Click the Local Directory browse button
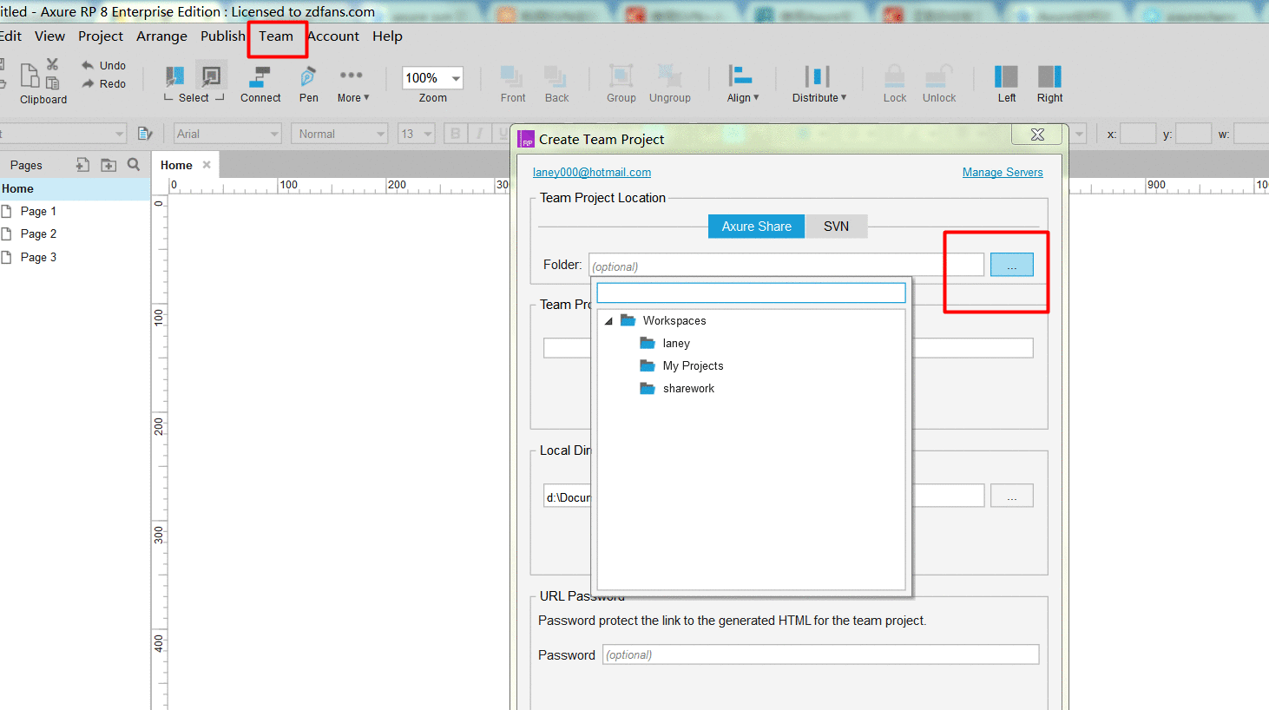Image resolution: width=1269 pixels, height=710 pixels. (1012, 496)
